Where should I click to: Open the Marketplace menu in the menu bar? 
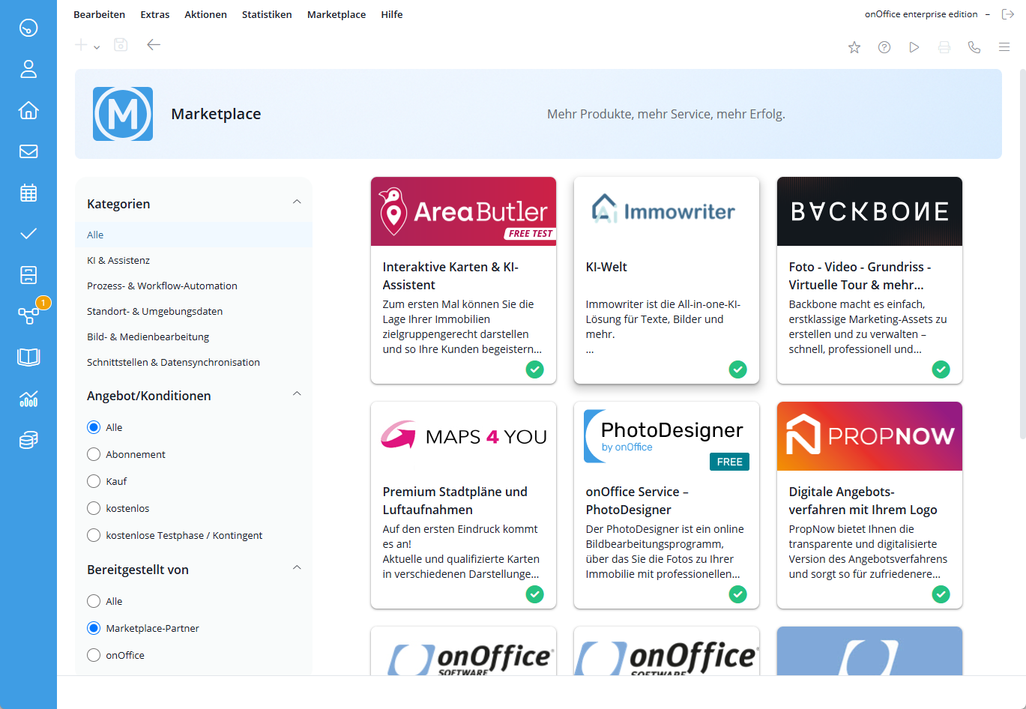337,14
